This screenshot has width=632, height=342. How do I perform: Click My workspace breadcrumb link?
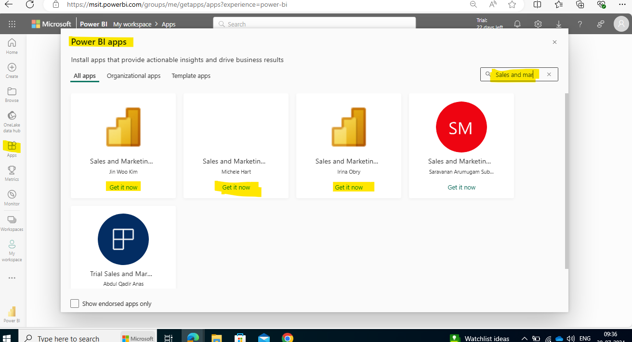pos(132,24)
